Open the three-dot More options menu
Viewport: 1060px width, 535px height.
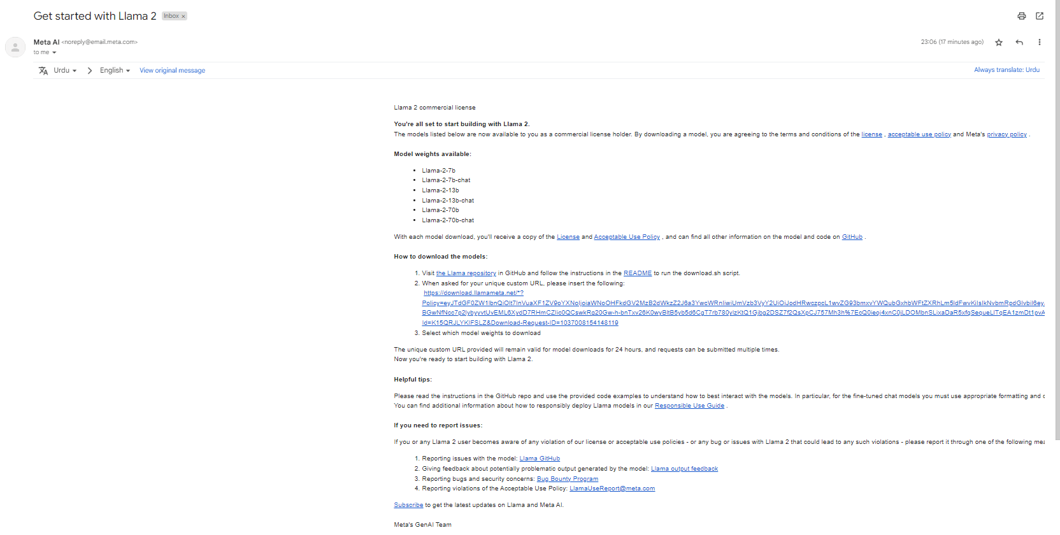(1040, 43)
